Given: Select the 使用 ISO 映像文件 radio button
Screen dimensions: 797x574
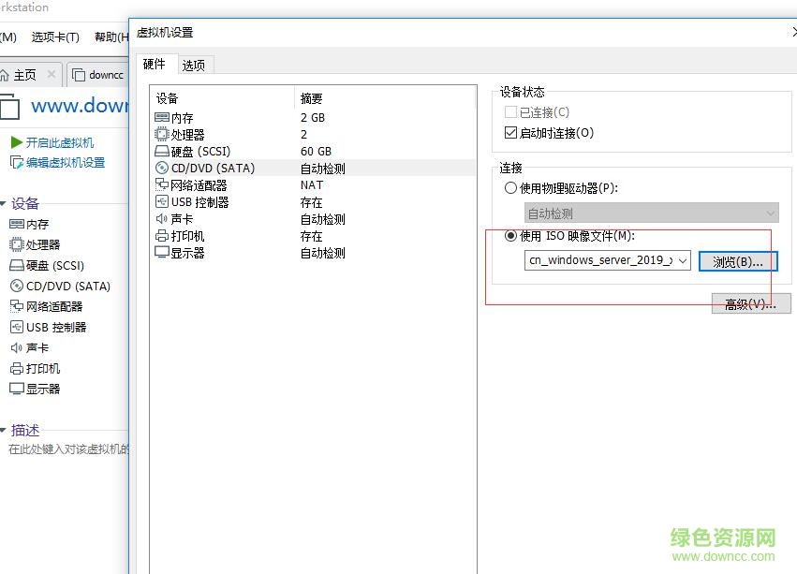Looking at the screenshot, I should tap(510, 236).
